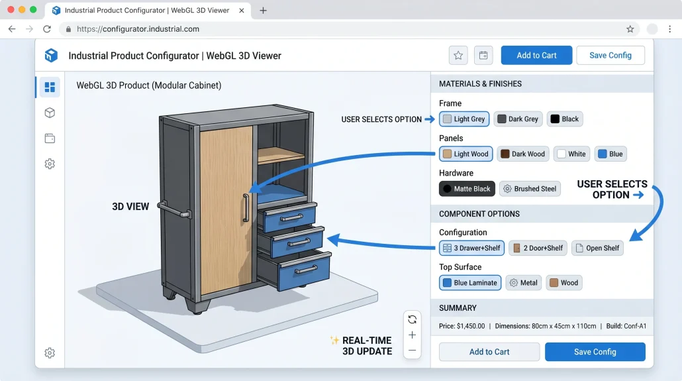
Task: Choose Blue panels
Action: (x=610, y=154)
